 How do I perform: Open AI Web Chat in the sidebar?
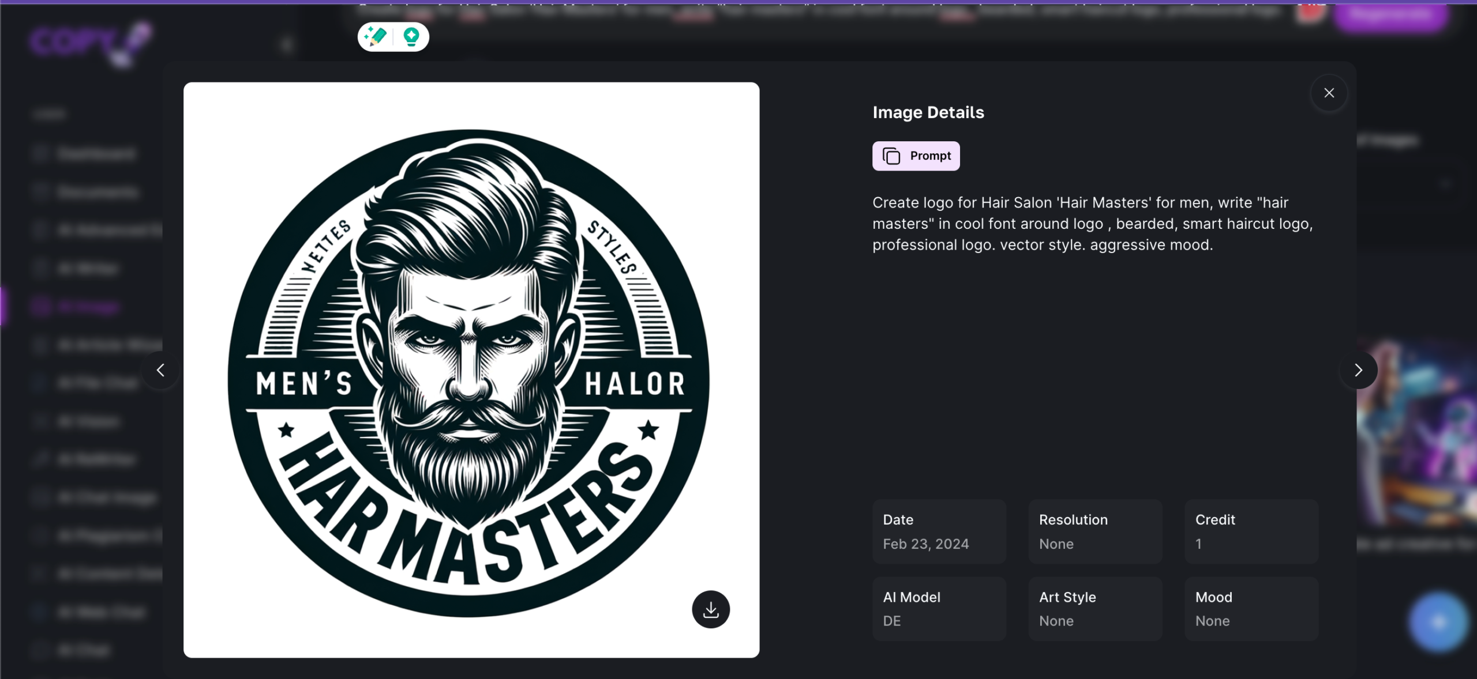(101, 612)
